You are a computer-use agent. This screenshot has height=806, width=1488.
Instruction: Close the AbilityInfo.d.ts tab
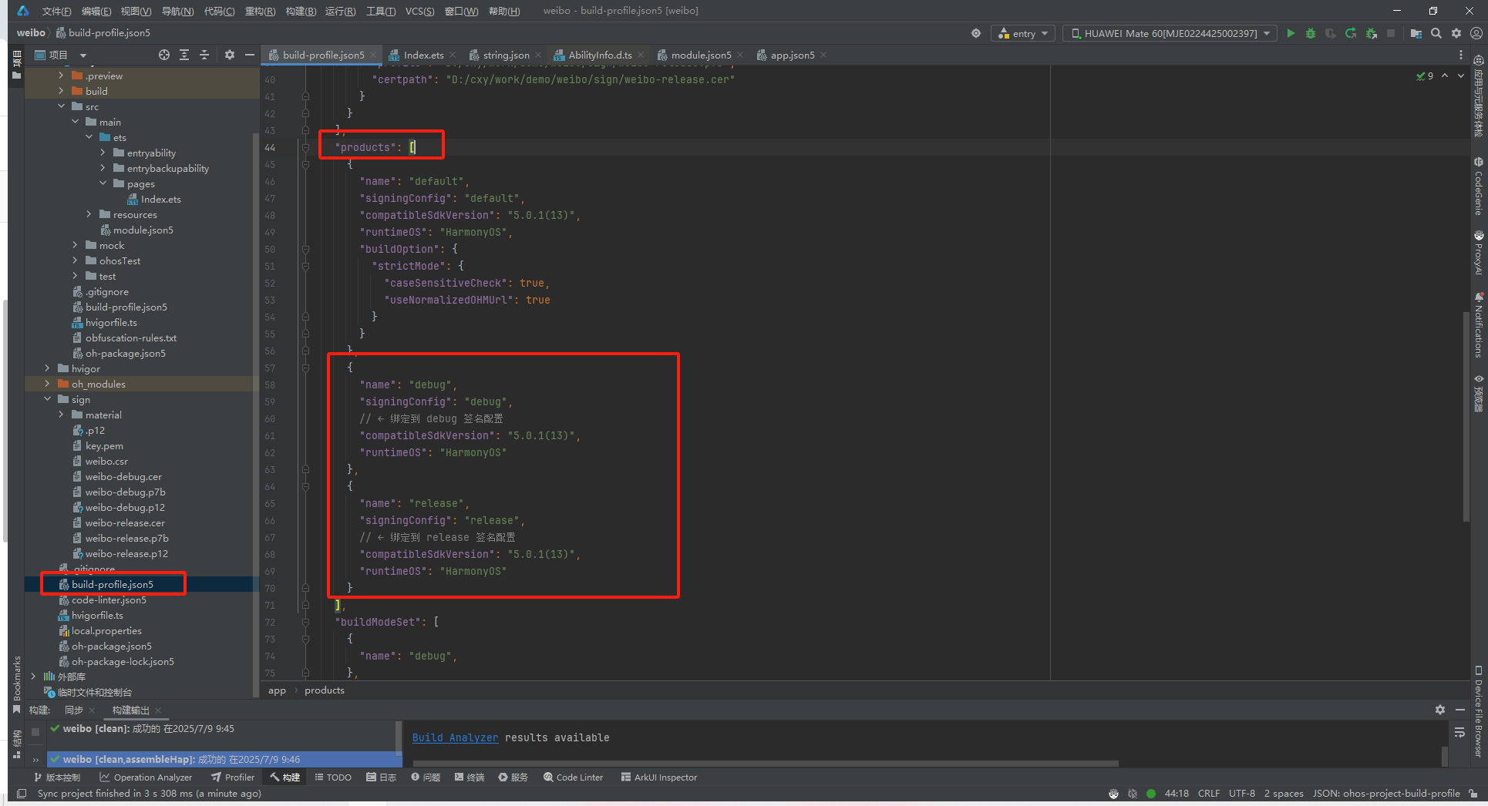640,55
